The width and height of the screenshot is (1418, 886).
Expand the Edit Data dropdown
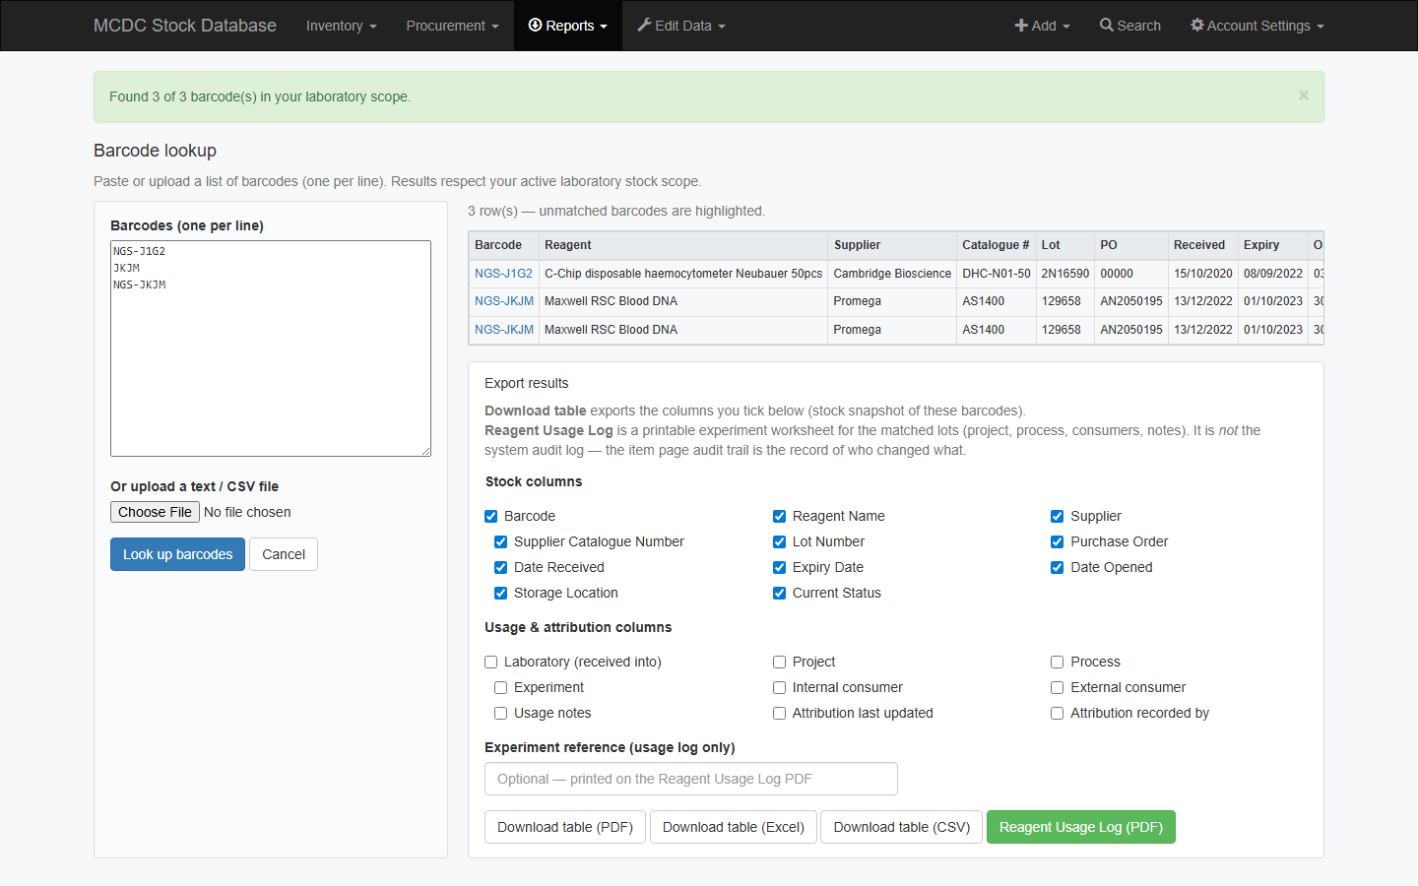coord(681,26)
